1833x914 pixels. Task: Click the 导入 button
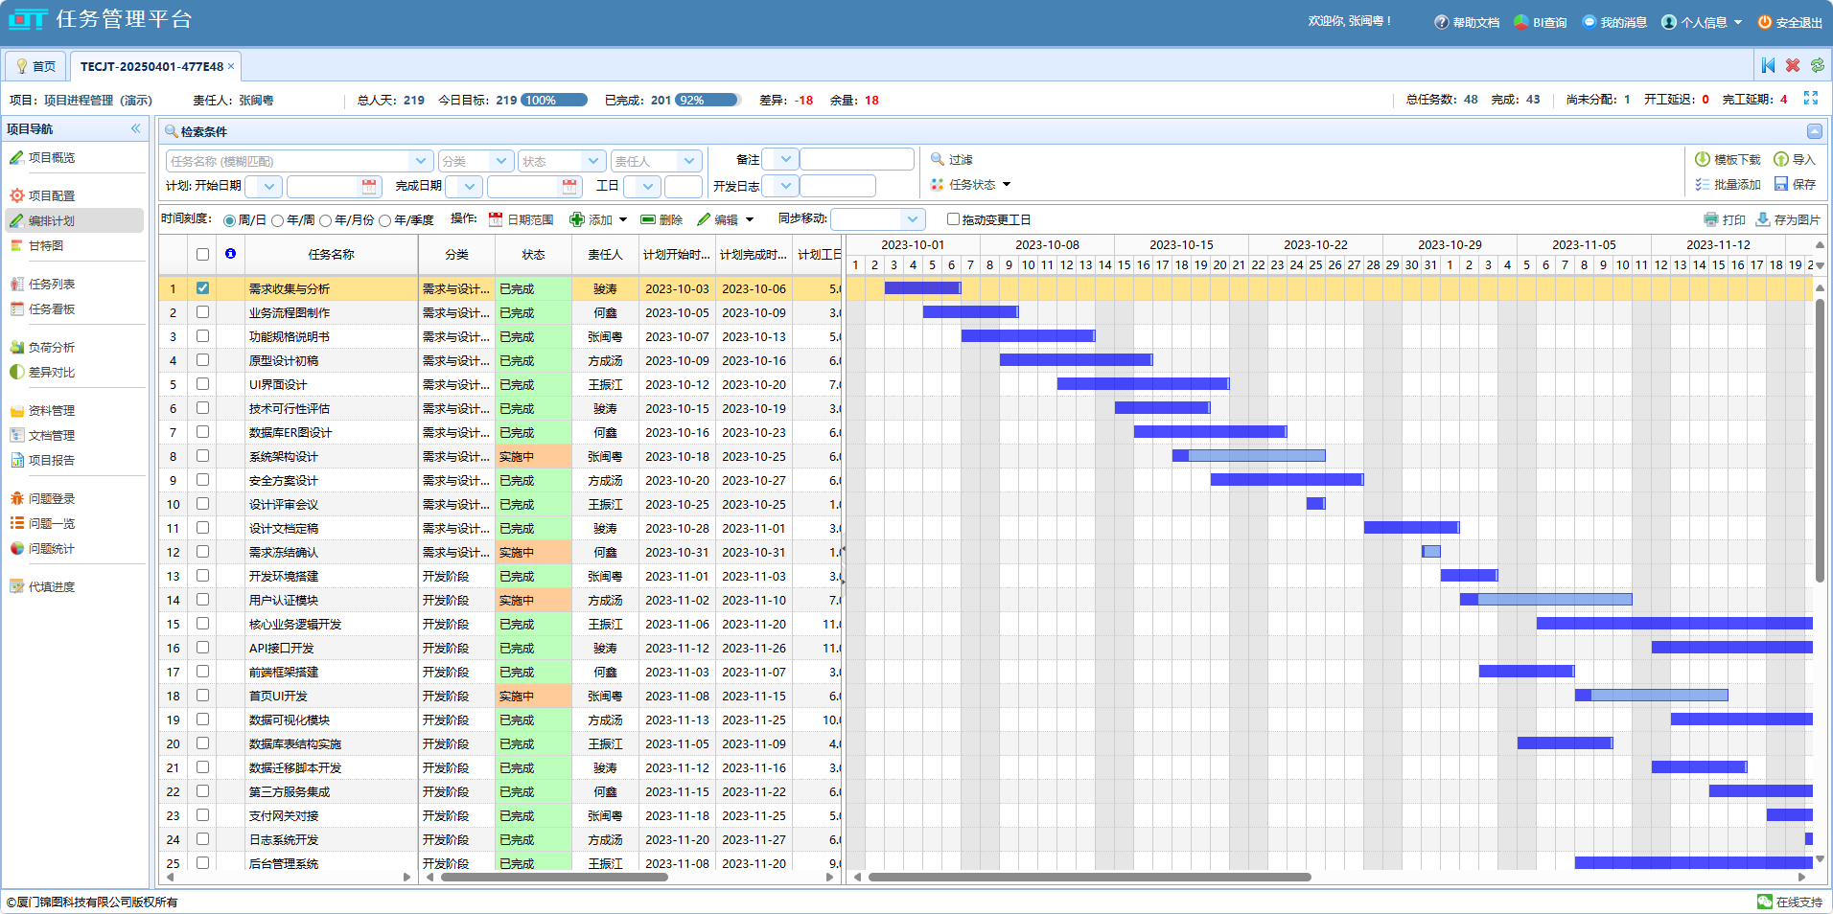1795,159
